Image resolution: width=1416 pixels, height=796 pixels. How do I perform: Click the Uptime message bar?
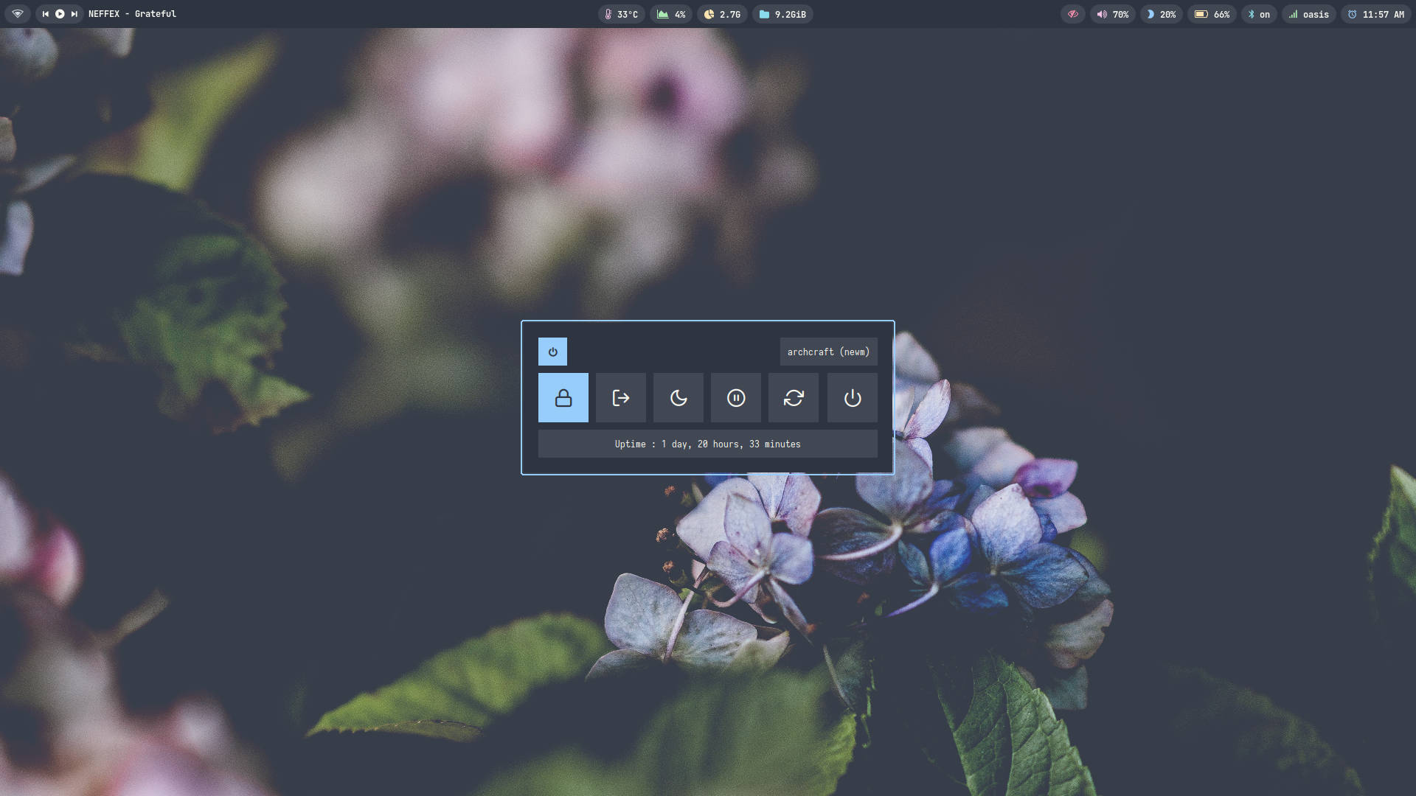coord(707,444)
